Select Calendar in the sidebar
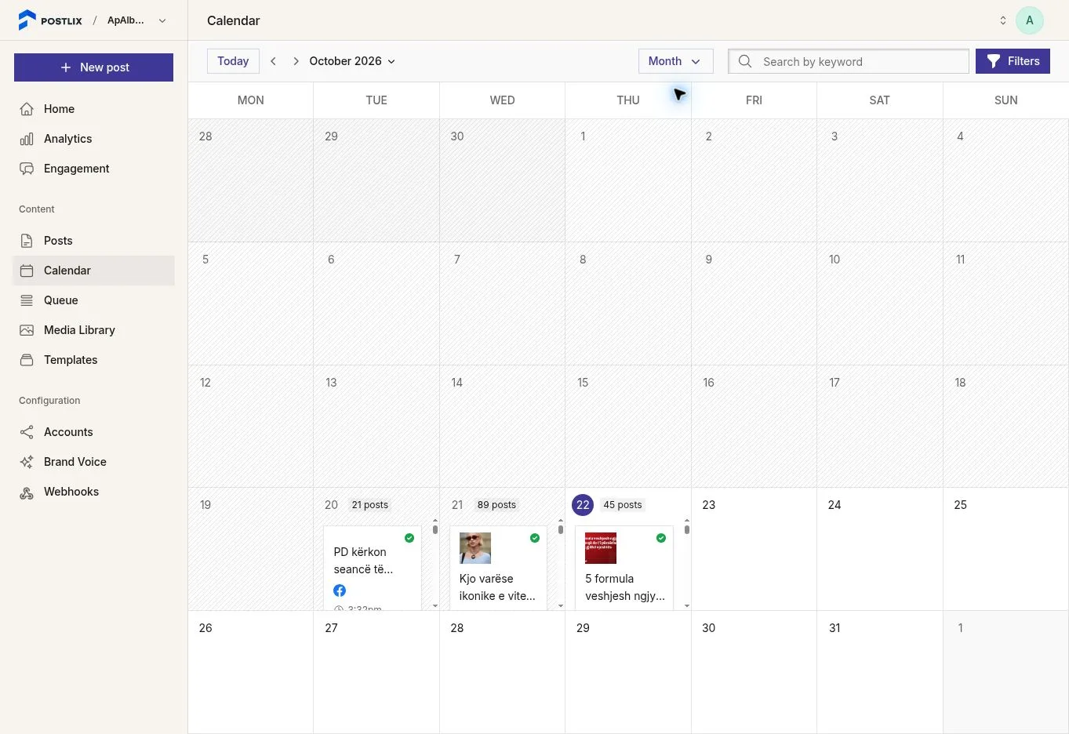1069x734 pixels. [94, 271]
